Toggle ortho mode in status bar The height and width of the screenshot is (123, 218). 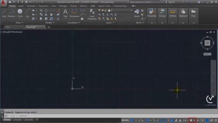coord(143,120)
